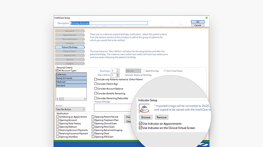263x147 pixels.
Task: Check Opening Treatment Plan notification
Action: (x=93, y=120)
